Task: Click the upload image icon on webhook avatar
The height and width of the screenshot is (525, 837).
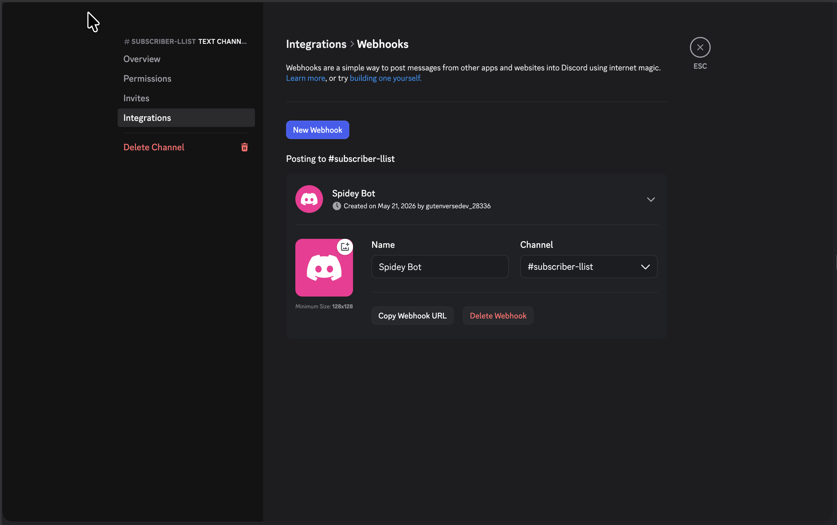Action: click(x=345, y=247)
